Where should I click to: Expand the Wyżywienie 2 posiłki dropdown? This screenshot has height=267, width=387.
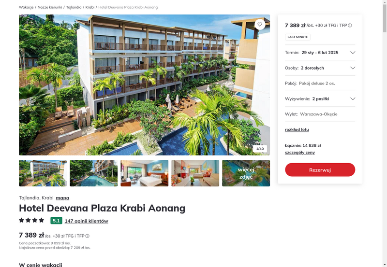point(320,99)
